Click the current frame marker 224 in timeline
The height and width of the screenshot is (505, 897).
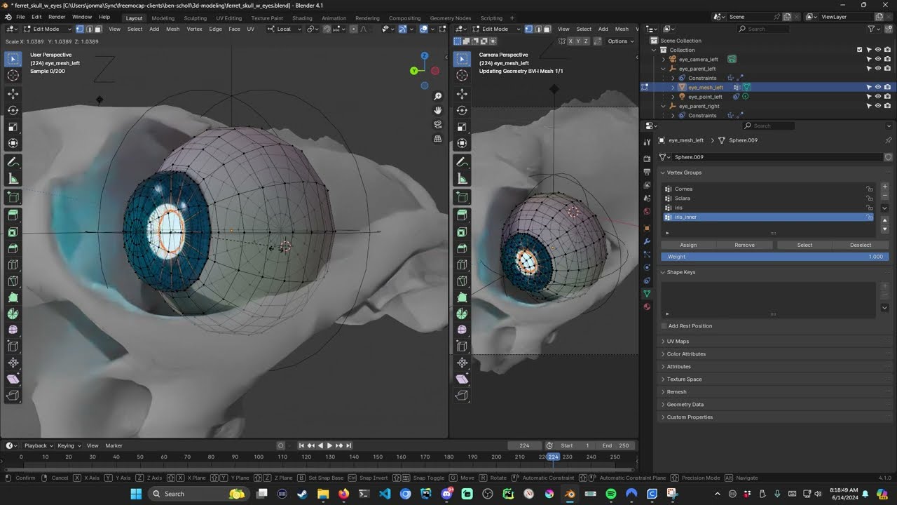553,457
